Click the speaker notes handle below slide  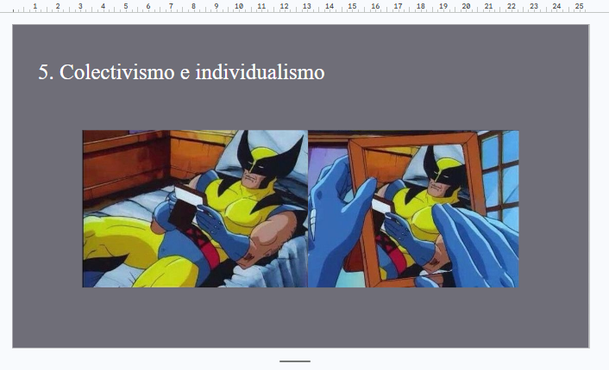pos(295,361)
